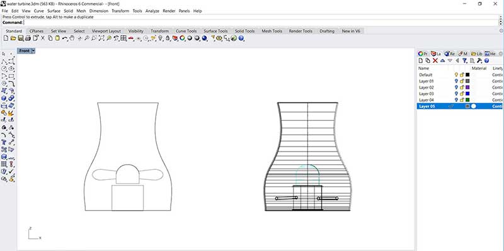Open the Analyze menu

[x=152, y=11]
